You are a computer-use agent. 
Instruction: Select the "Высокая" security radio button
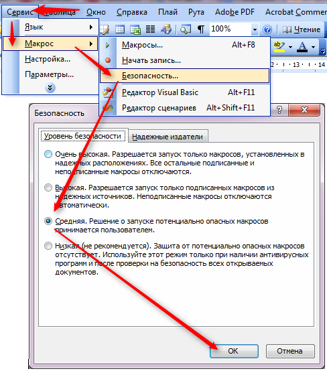[x=48, y=188]
